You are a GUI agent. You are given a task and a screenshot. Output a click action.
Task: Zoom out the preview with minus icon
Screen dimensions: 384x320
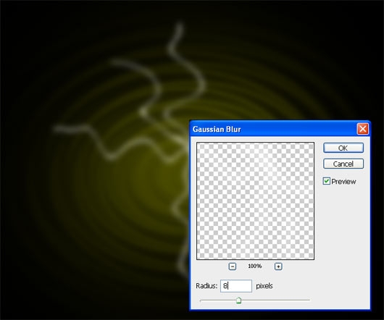[x=233, y=266]
